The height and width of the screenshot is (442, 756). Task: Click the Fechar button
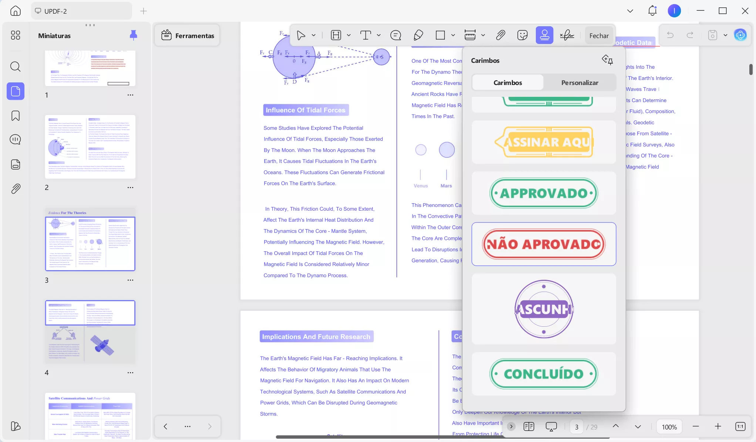click(x=599, y=35)
